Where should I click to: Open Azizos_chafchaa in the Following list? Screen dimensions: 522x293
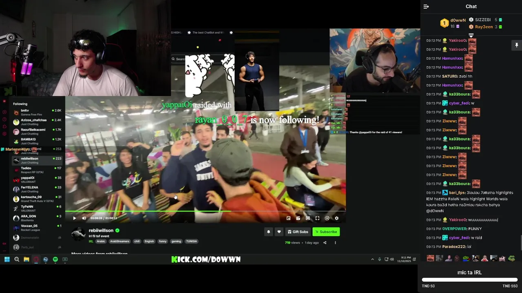pyautogui.click(x=37, y=122)
